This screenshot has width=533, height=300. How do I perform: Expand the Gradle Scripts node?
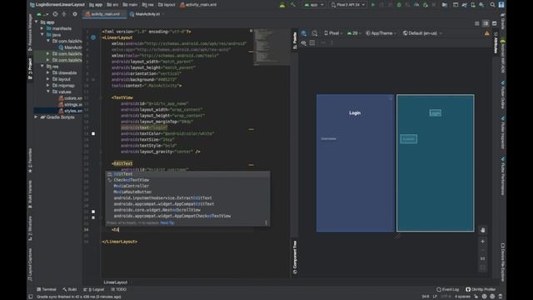(36, 117)
